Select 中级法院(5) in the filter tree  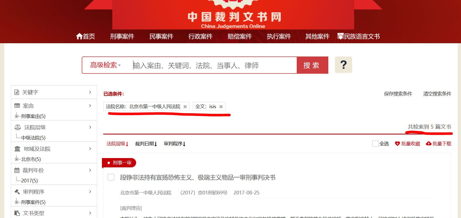pos(33,138)
